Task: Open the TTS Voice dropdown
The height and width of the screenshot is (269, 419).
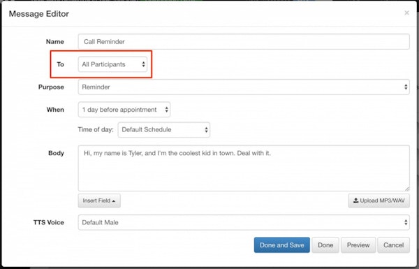Action: (244, 222)
